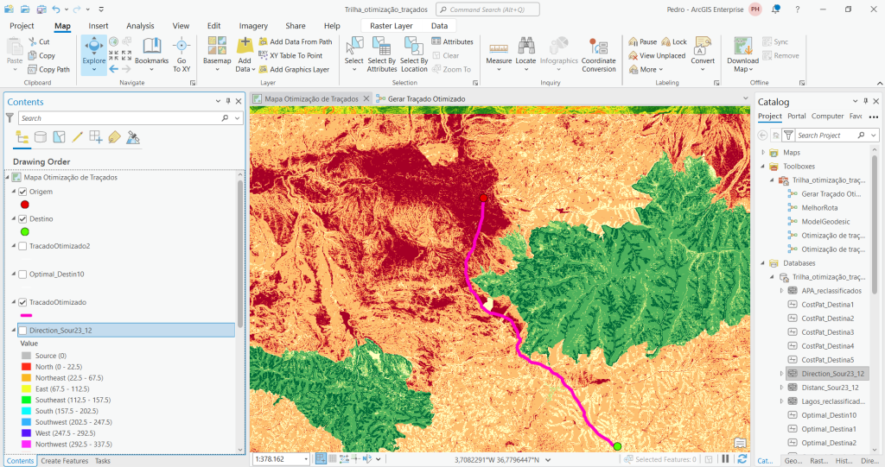Click Add Data From Path button

(294, 41)
